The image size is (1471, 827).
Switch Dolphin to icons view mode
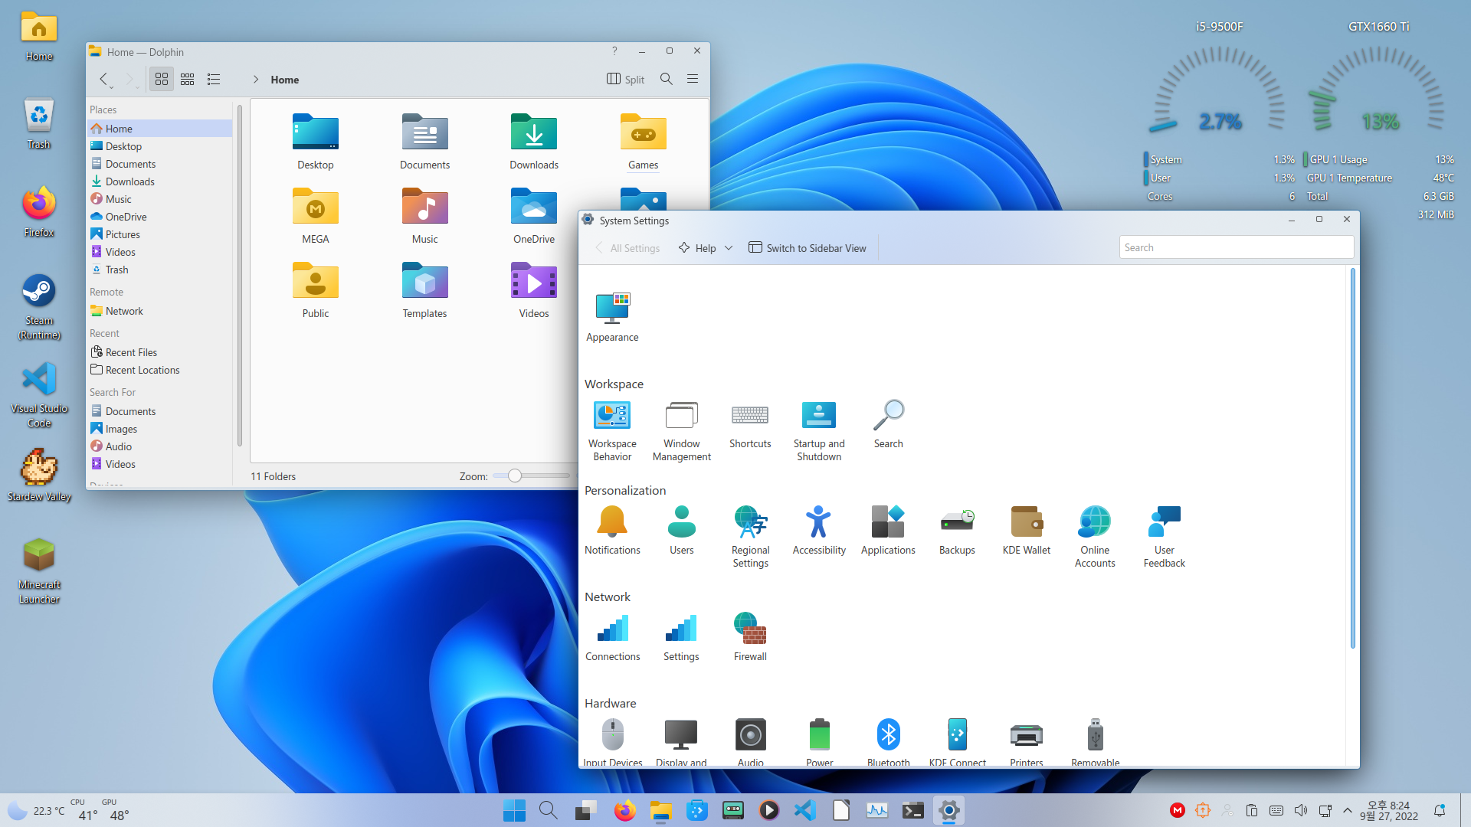coord(162,79)
